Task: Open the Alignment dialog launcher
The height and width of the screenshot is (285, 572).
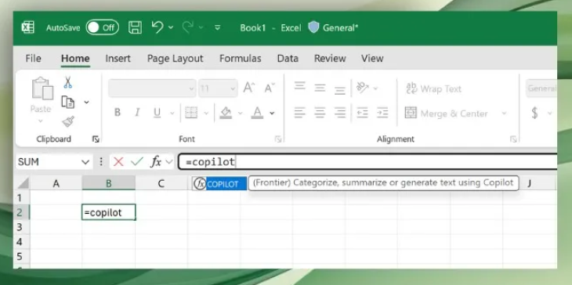Action: (513, 139)
